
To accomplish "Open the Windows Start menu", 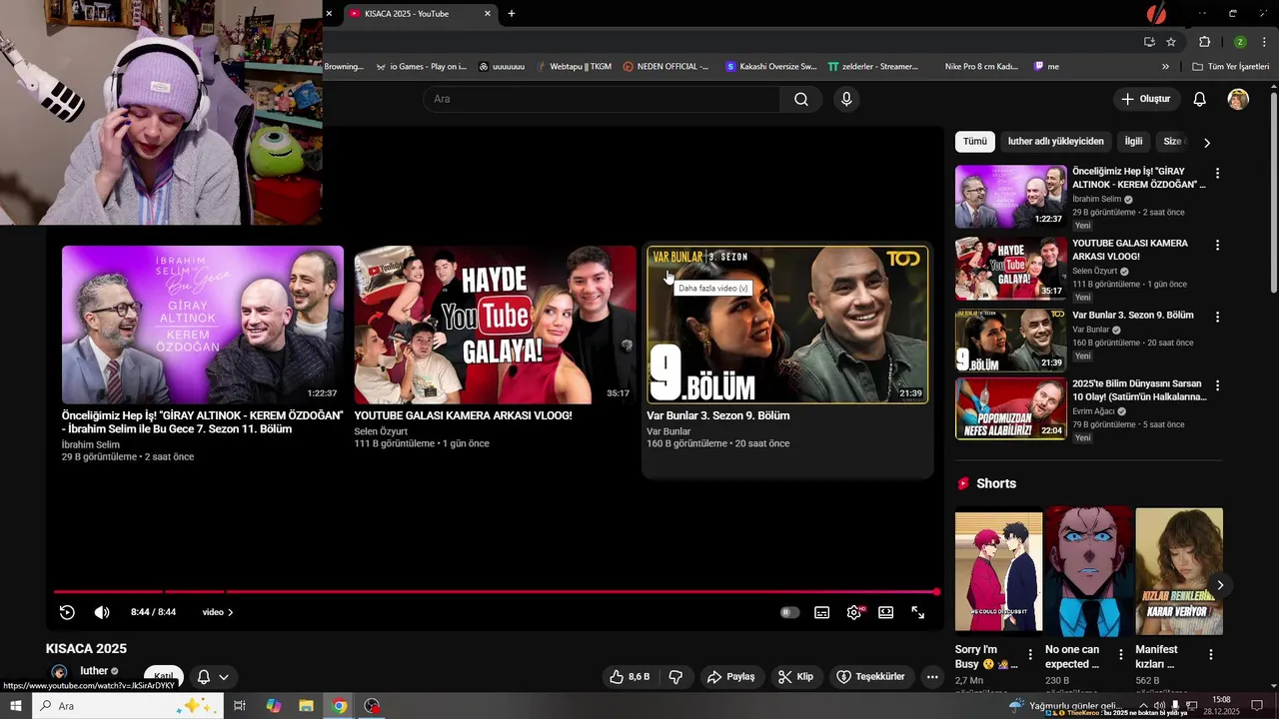I will [x=16, y=706].
